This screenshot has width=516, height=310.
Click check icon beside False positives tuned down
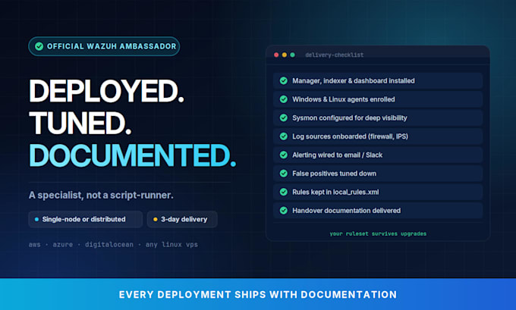tap(283, 174)
